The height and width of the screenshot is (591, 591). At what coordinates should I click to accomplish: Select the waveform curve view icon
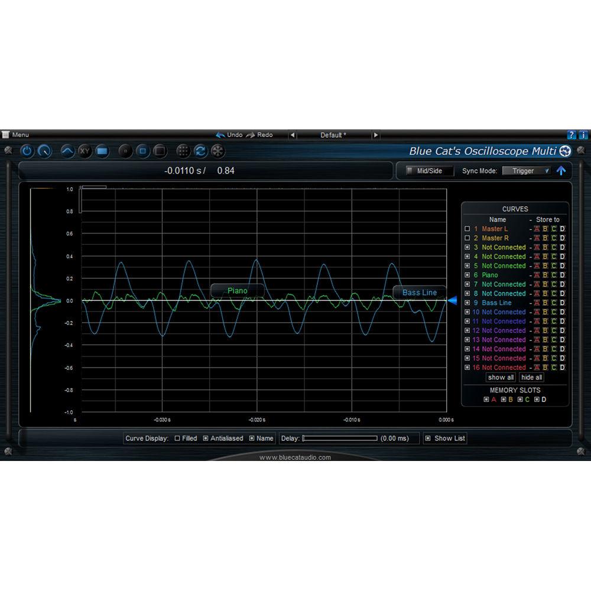(x=67, y=151)
